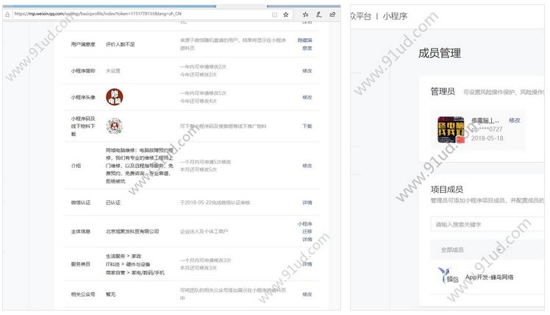Click the administrator date 2018-05-18
Screen dimensions: 550x315
pos(488,138)
